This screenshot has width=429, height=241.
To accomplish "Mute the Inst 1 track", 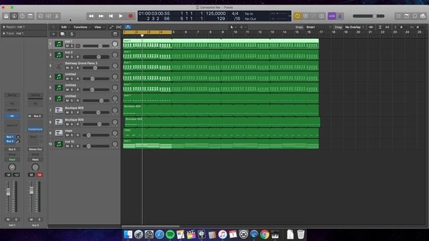I will click(67, 46).
